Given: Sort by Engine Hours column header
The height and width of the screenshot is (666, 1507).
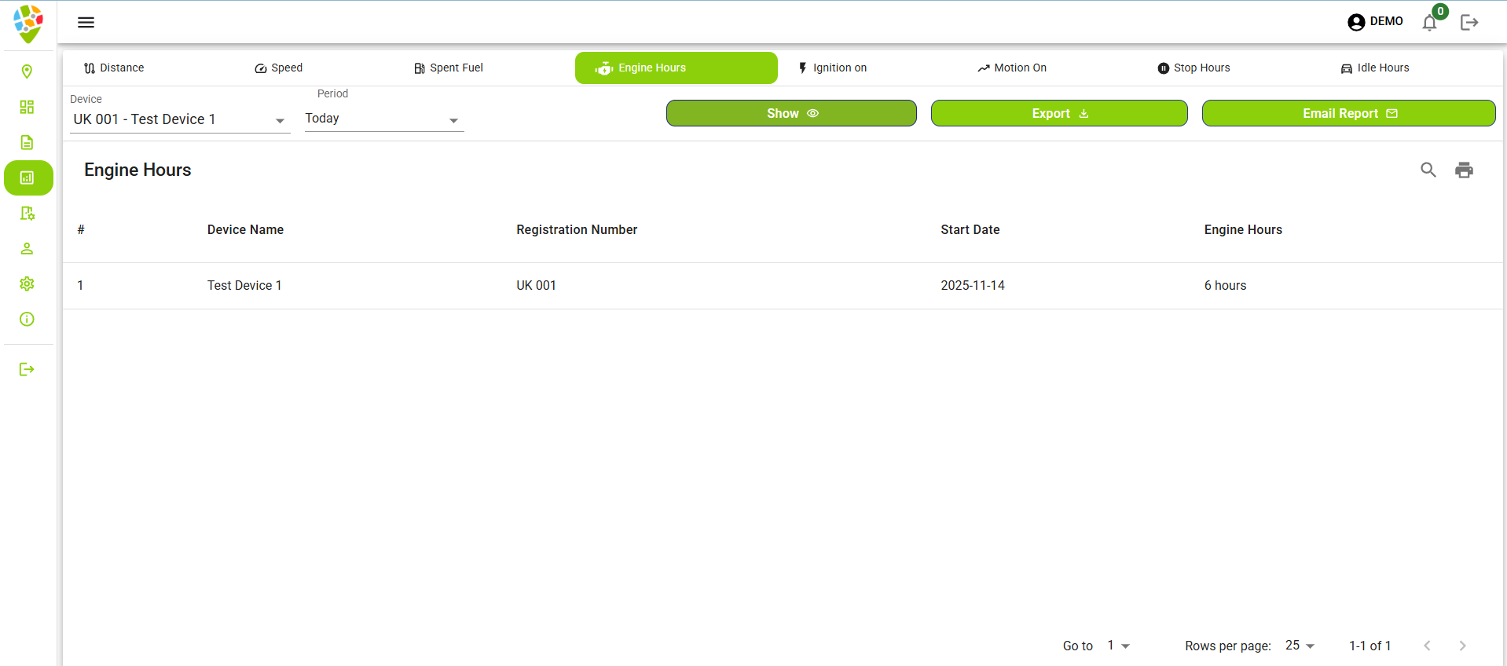Looking at the screenshot, I should click(1242, 229).
